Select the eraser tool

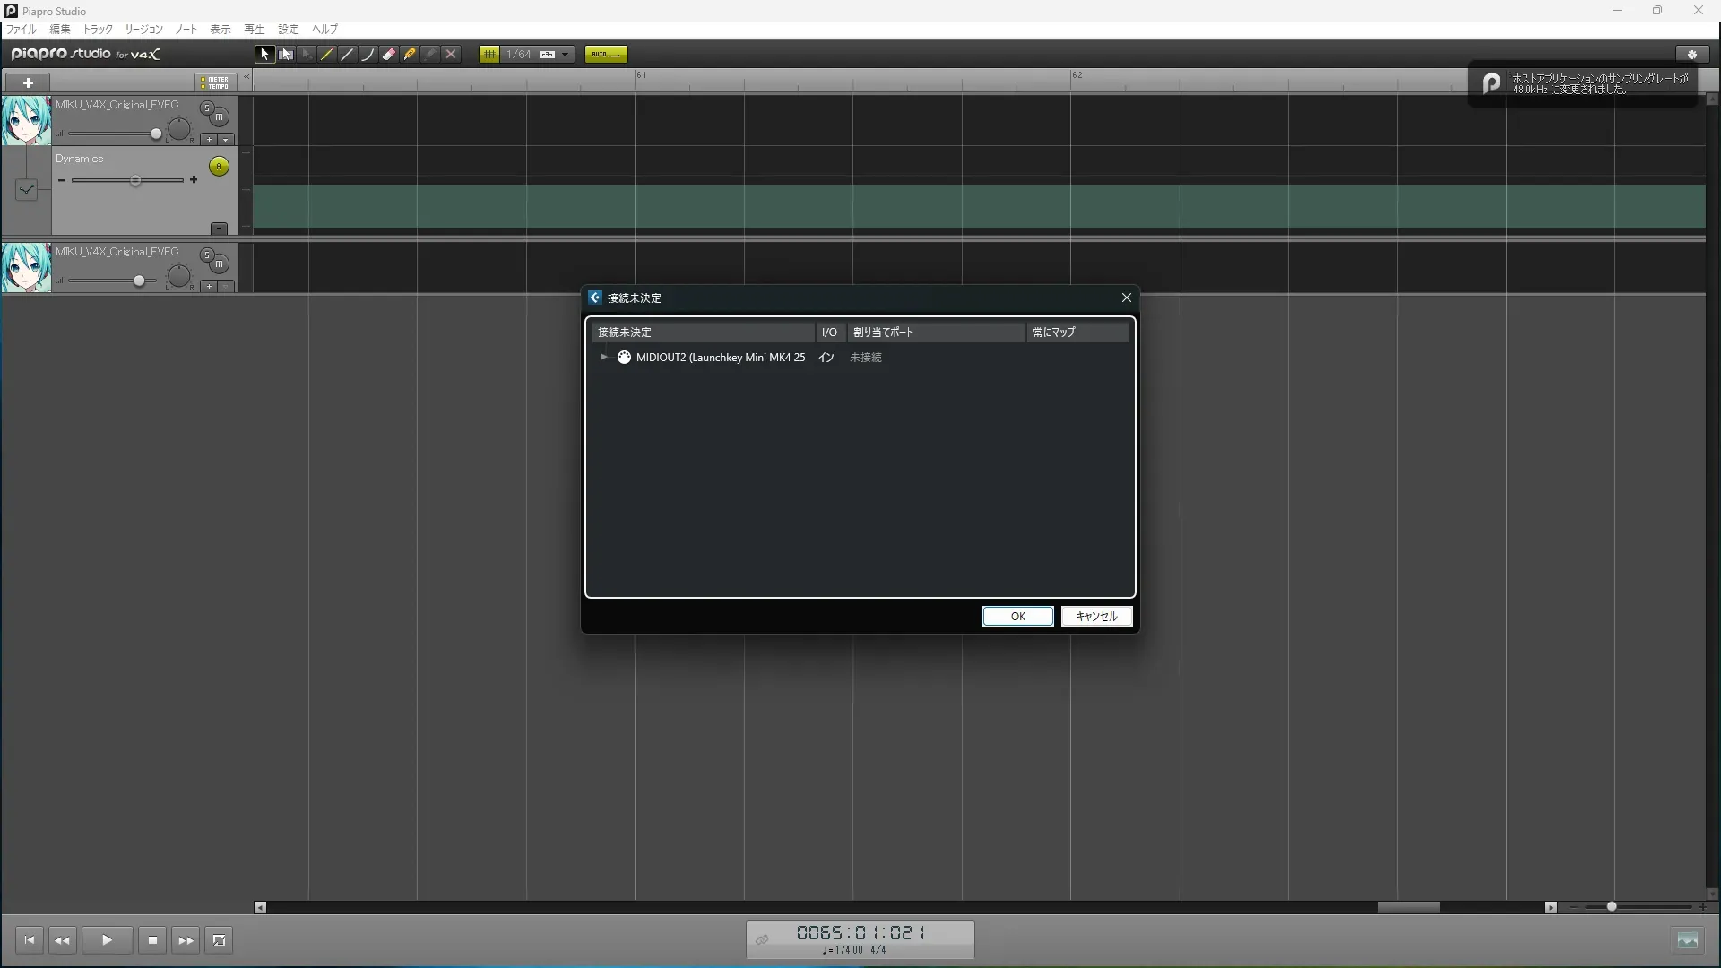389,55
